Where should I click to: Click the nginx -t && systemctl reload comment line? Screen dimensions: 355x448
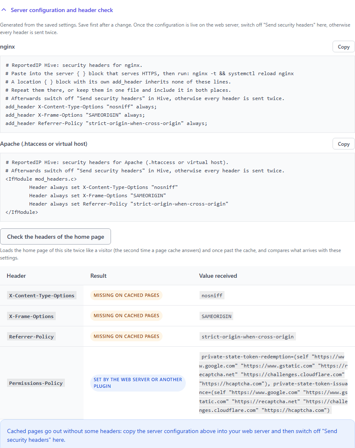(x=150, y=73)
